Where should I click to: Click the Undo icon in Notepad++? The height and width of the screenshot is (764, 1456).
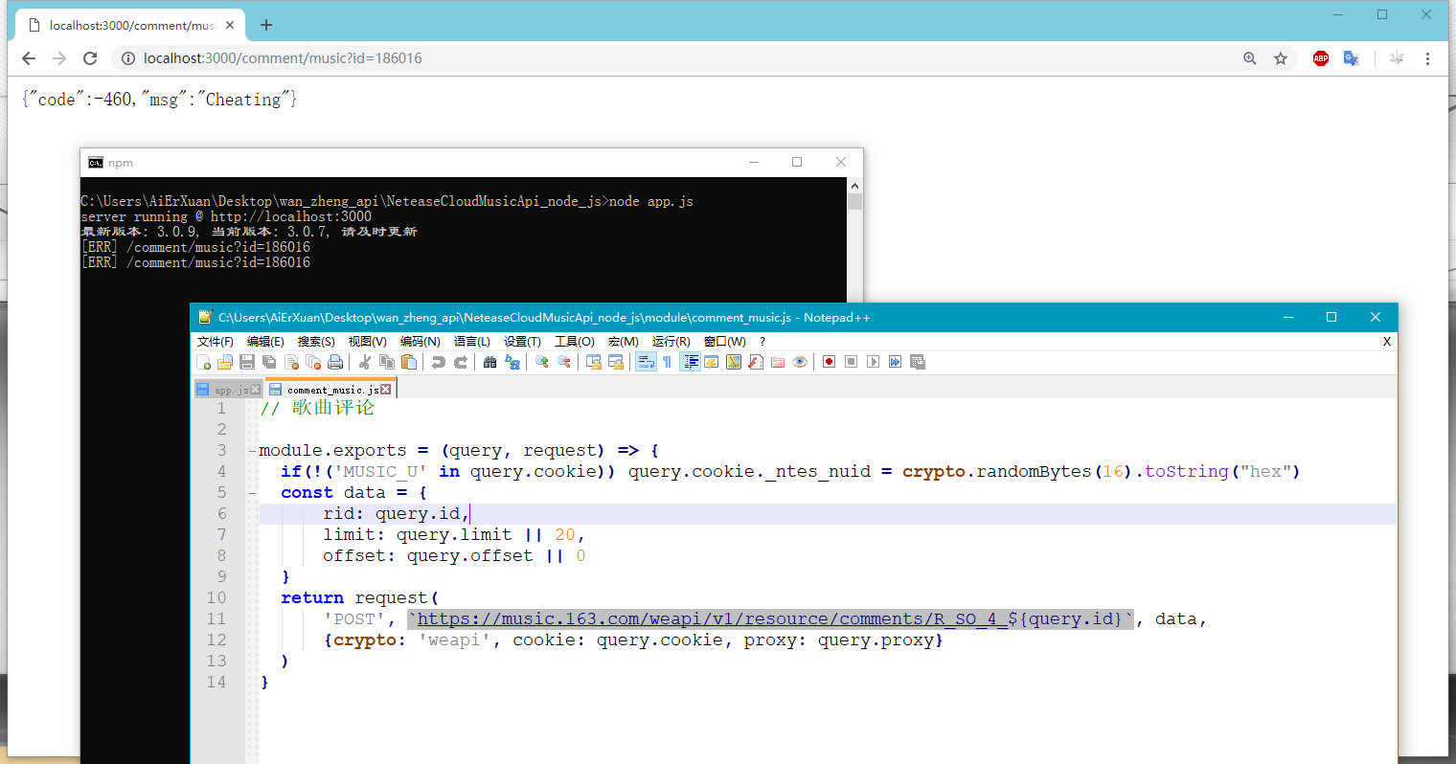pos(440,361)
